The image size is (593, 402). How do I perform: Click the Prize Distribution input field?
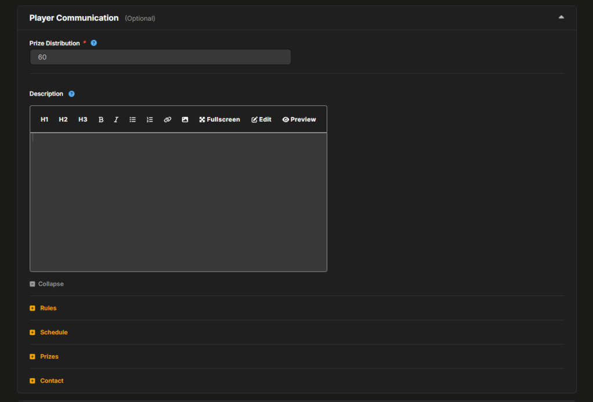(160, 57)
